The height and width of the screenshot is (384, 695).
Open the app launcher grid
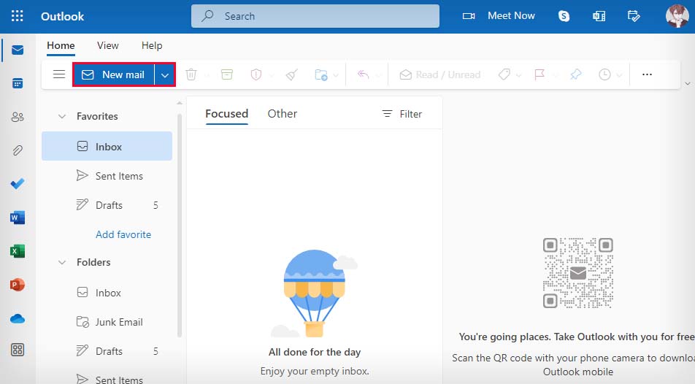(x=18, y=16)
